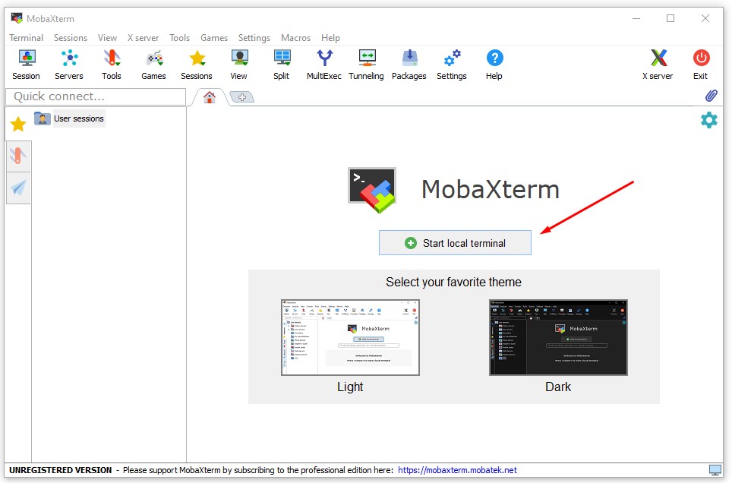Viewport: 732px width, 483px height.
Task: Minimize the MobaXterm window
Action: tap(636, 18)
